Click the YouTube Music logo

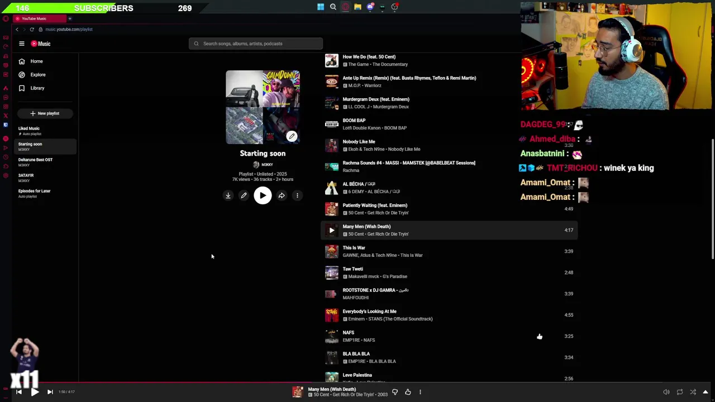click(x=41, y=44)
